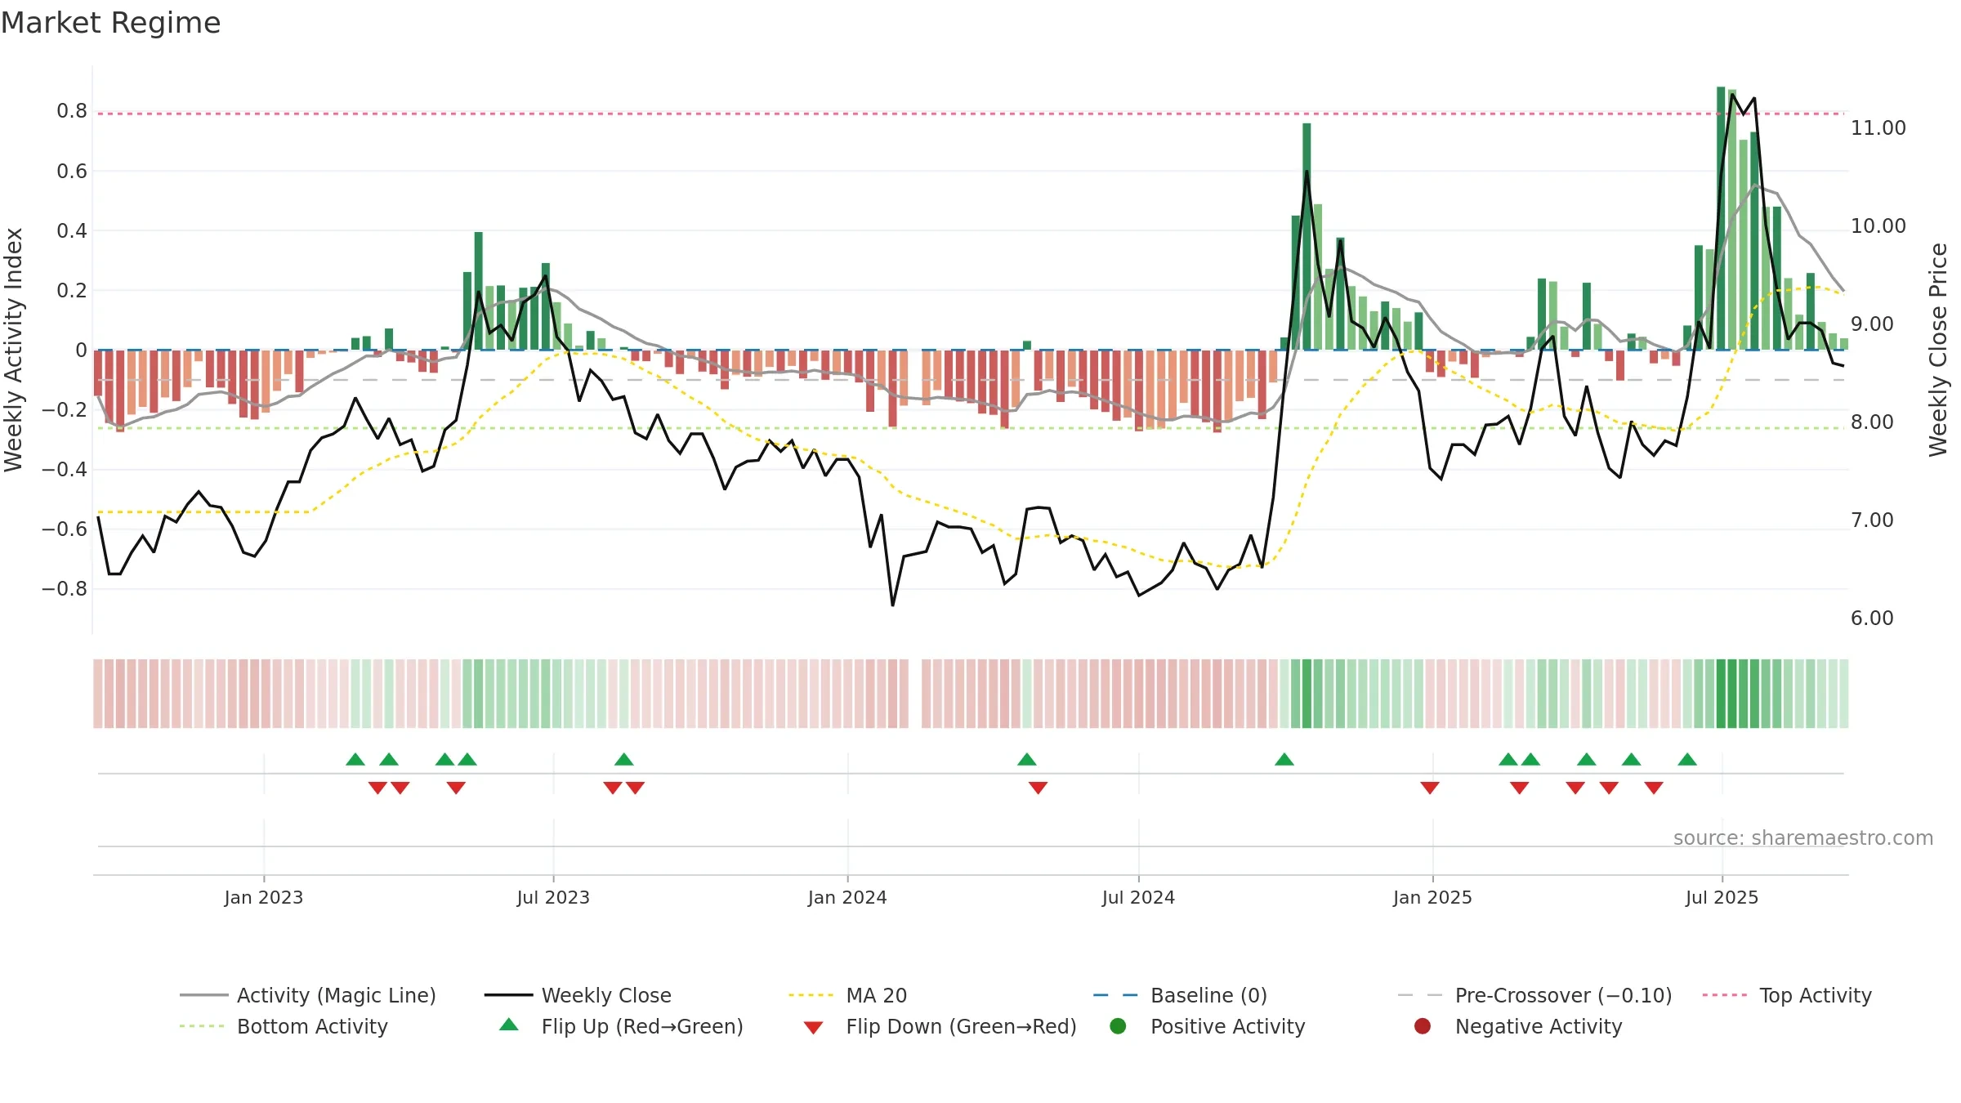The image size is (1961, 1103).
Task: Click the flip-up marker near Aug 2023
Action: pos(624,760)
